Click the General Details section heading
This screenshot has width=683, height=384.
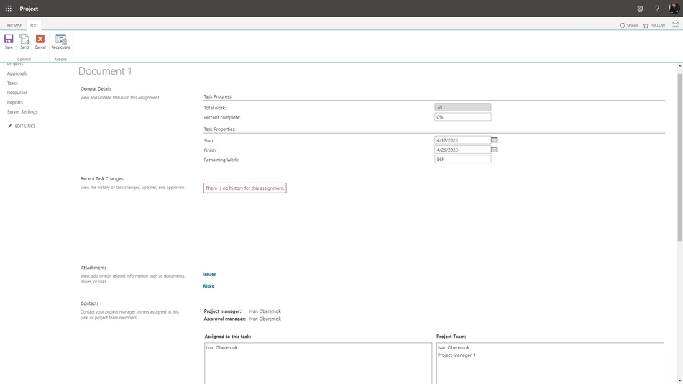[x=96, y=88]
